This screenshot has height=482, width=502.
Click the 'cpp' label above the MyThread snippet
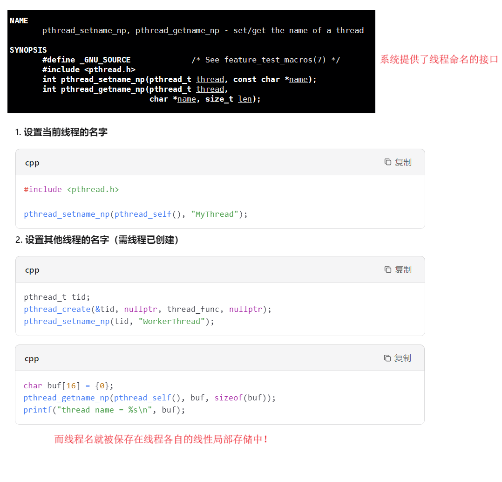pyautogui.click(x=32, y=163)
